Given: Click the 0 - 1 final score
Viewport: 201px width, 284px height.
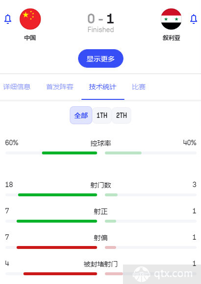Looking at the screenshot, I should (100, 19).
